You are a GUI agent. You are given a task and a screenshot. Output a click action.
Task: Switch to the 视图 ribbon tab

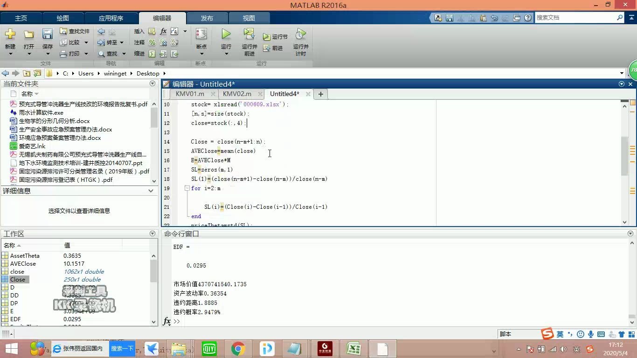pos(249,18)
